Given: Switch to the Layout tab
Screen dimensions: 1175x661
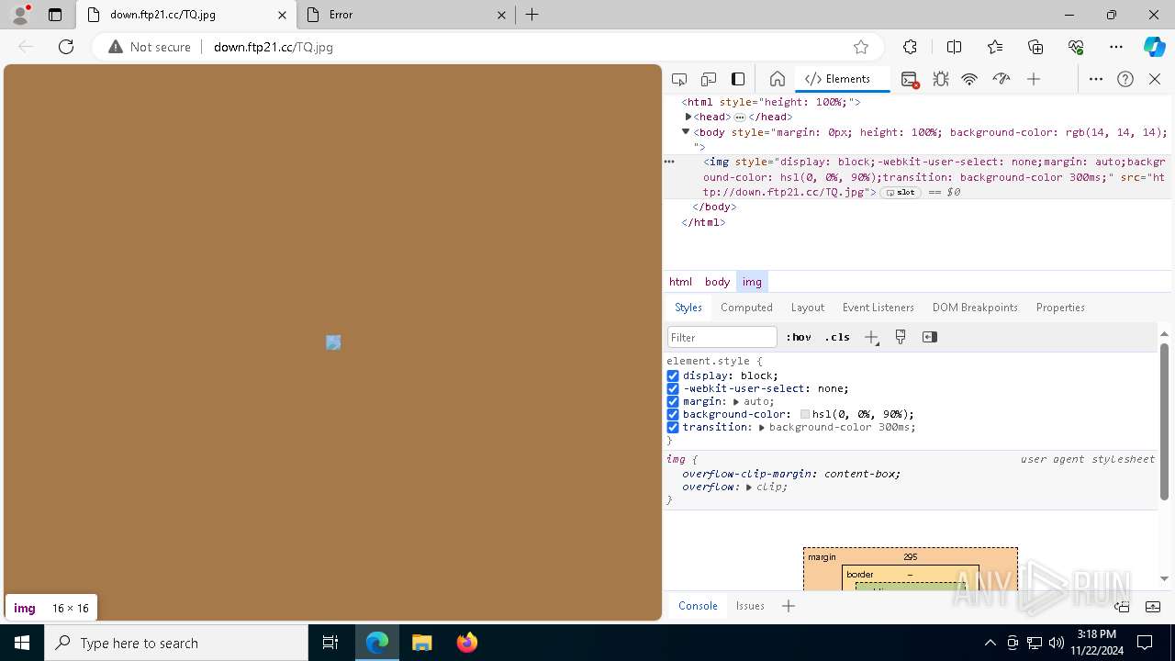Looking at the screenshot, I should tap(808, 308).
